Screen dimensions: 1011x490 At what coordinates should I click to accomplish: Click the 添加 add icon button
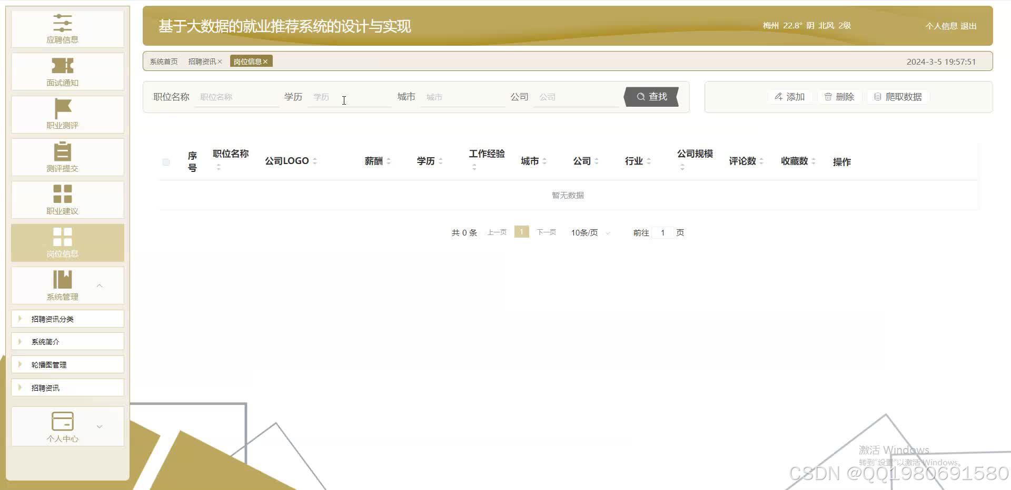pyautogui.click(x=790, y=97)
